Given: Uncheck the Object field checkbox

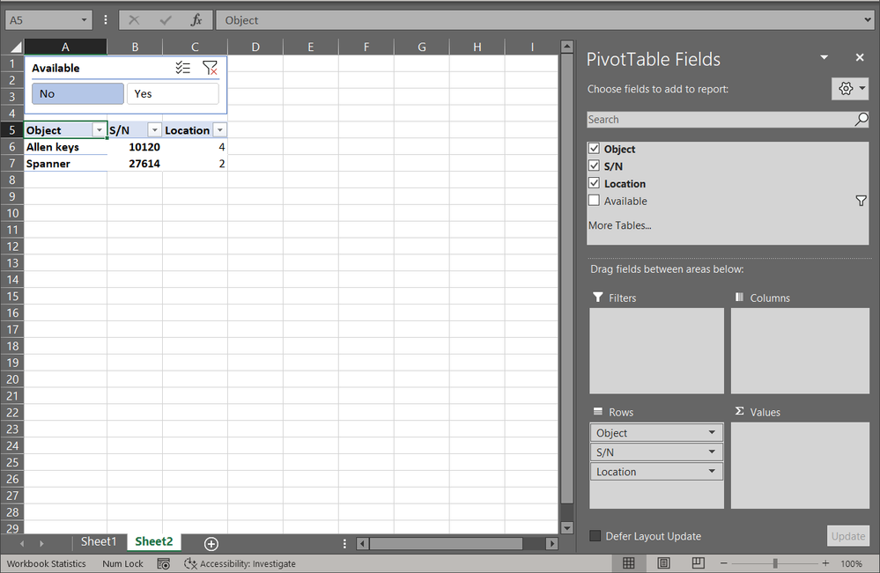Looking at the screenshot, I should (594, 149).
